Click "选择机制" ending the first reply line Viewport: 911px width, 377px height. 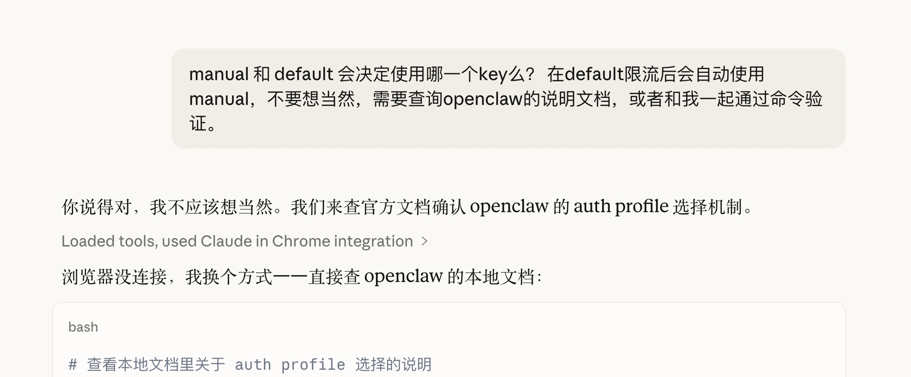pyautogui.click(x=707, y=207)
